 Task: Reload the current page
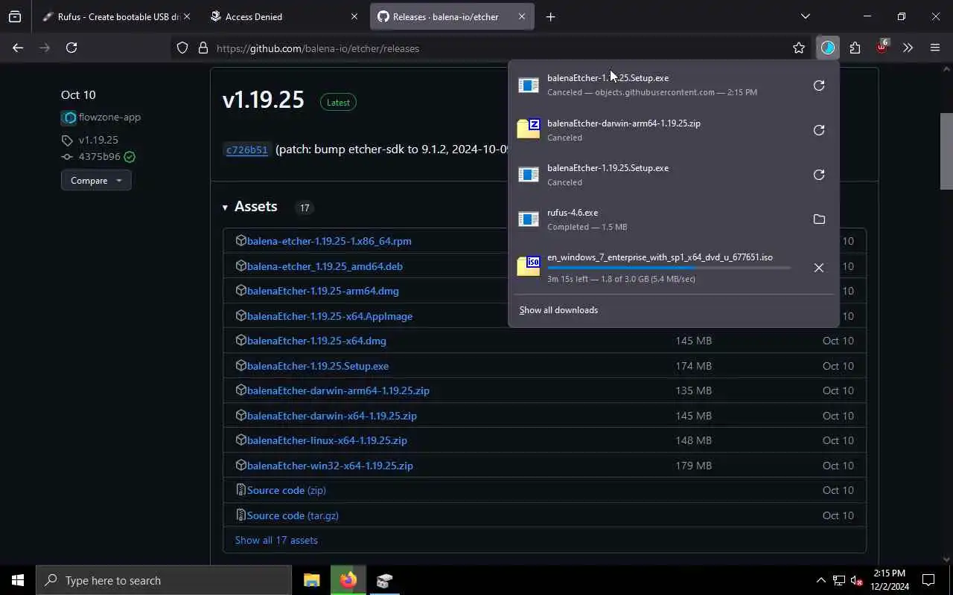[71, 48]
